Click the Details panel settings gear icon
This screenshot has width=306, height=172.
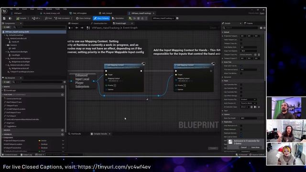click(264, 28)
